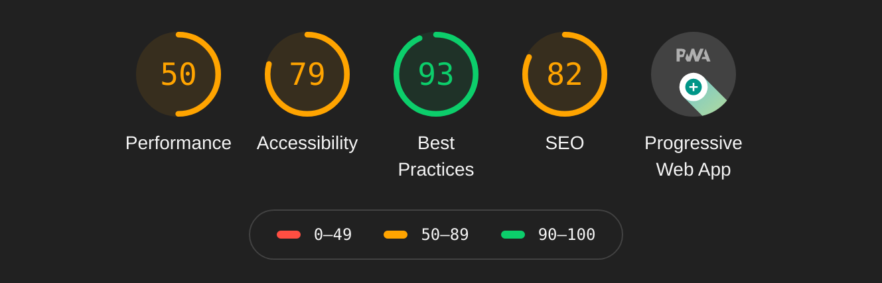Select the 0–49 range text
882x283 pixels.
(x=333, y=235)
